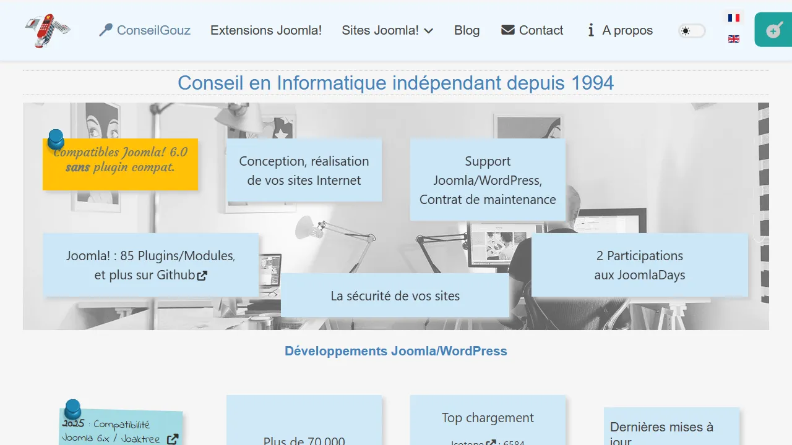
Task: Click the ConseilGouz site logo
Action: click(46, 30)
